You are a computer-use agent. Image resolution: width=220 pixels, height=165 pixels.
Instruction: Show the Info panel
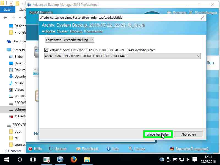click(x=112, y=148)
